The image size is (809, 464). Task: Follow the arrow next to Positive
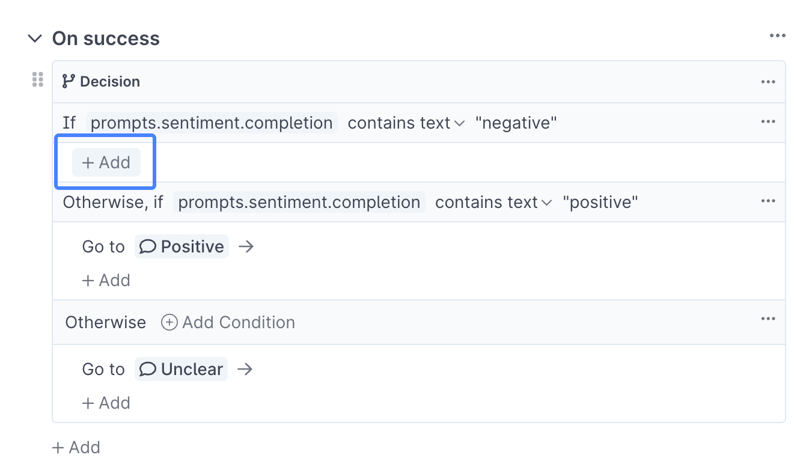(x=246, y=246)
